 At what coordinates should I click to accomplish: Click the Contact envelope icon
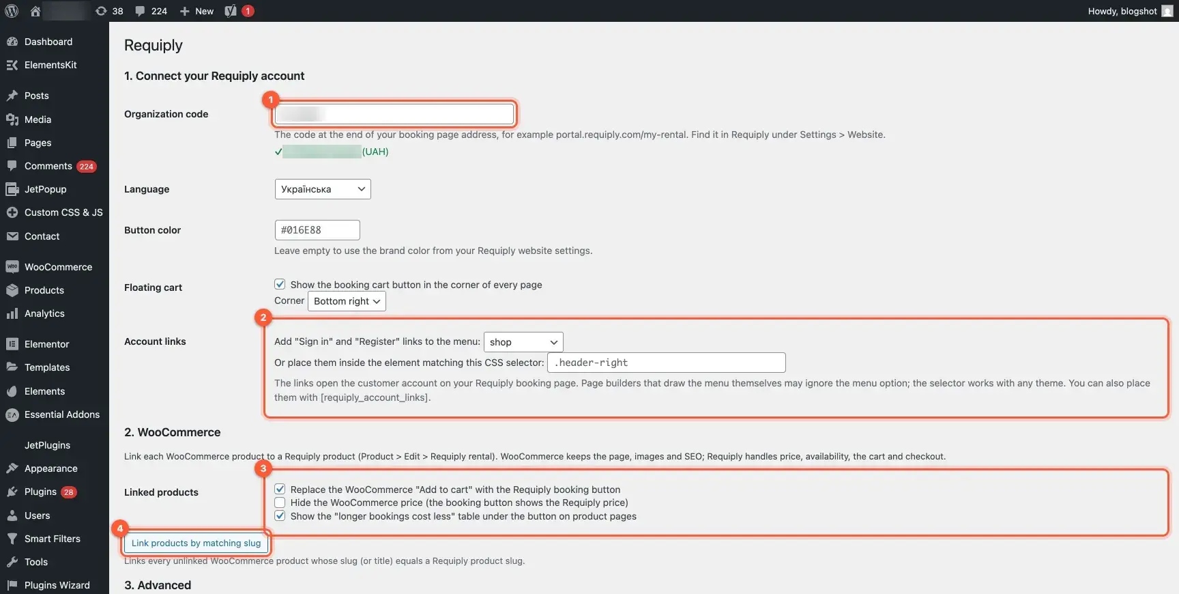[x=12, y=236]
